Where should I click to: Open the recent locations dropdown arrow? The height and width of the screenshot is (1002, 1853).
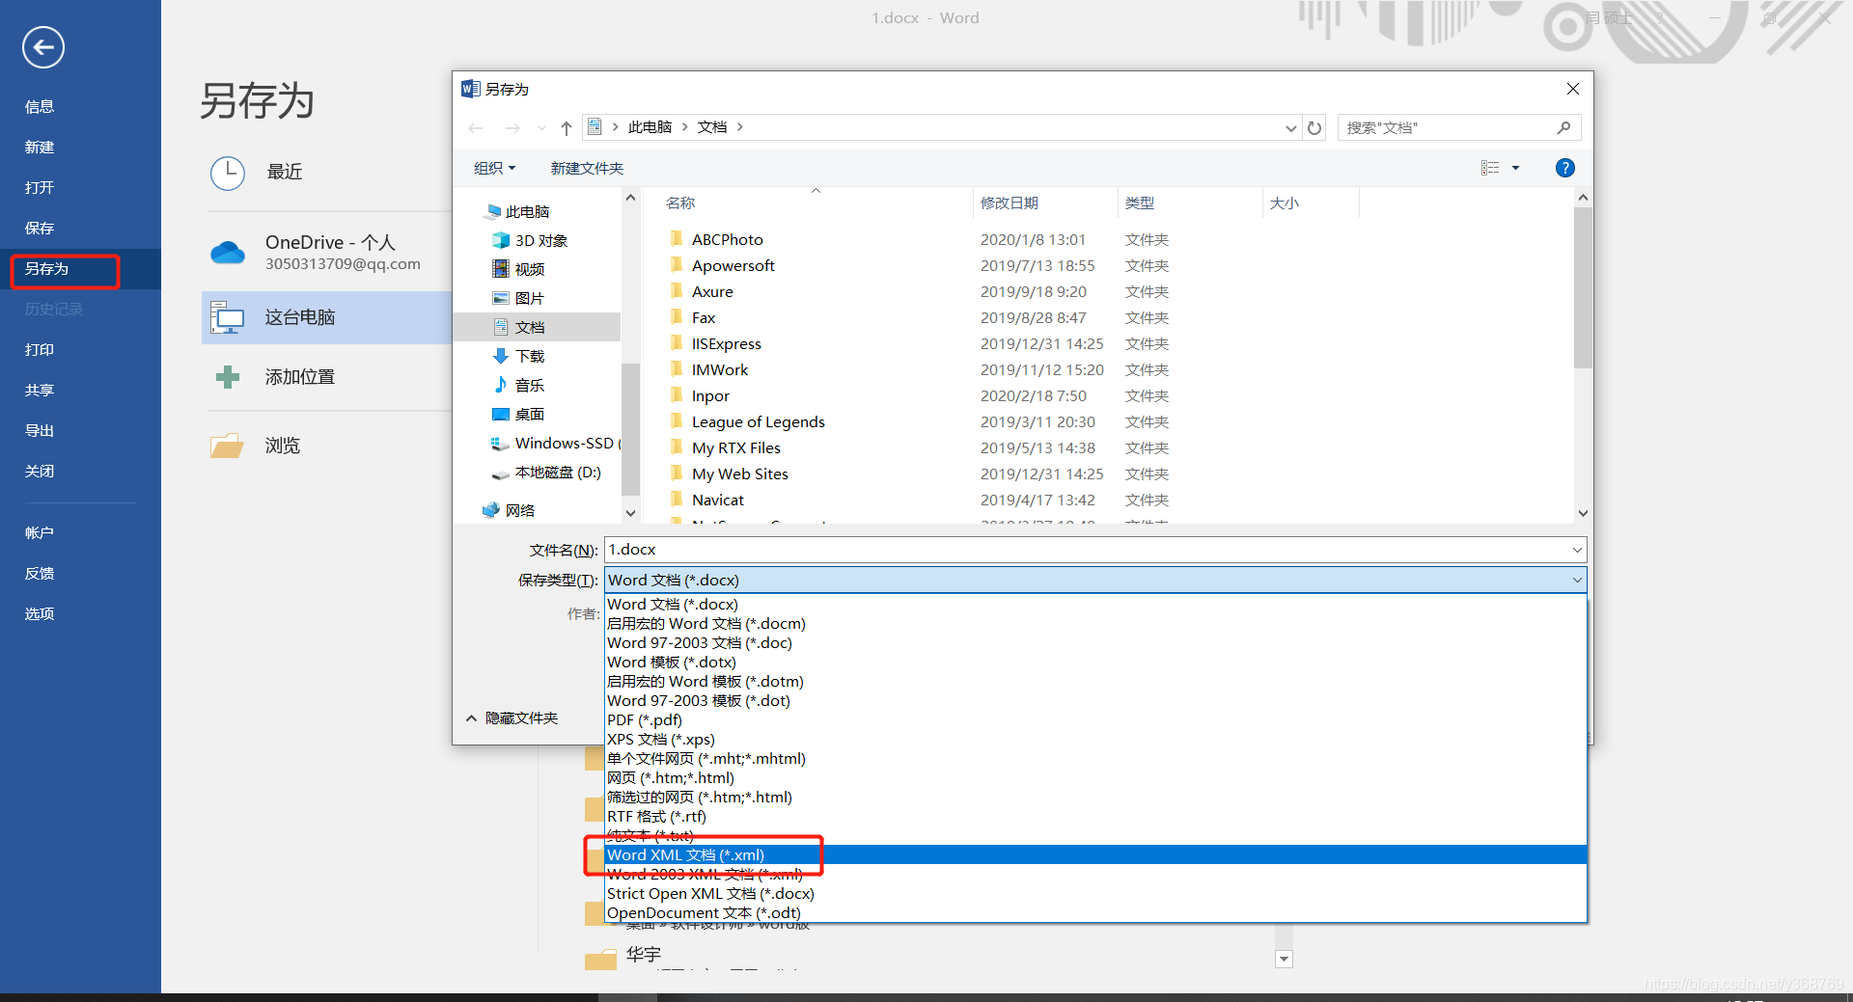[x=541, y=127]
